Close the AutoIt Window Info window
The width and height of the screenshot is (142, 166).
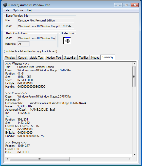pyautogui.click(x=135, y=5)
